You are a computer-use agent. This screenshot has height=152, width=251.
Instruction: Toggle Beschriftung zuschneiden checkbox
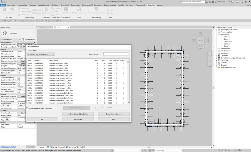(19, 82)
